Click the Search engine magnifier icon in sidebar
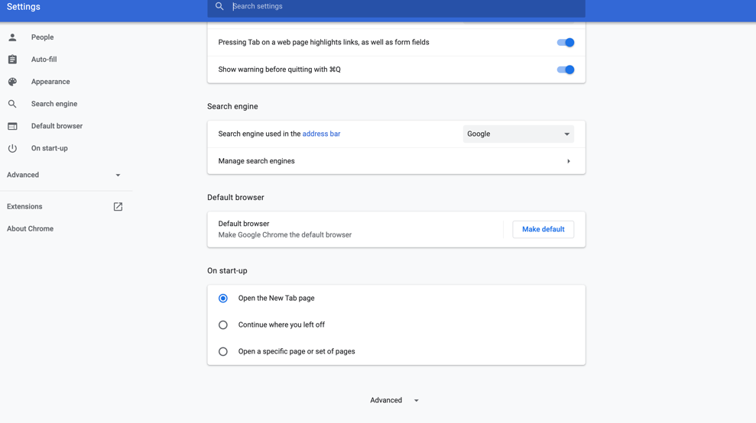Viewport: 756px width, 423px height. coord(12,104)
